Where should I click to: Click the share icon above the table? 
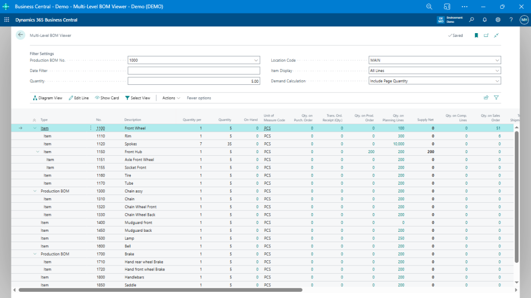point(486,97)
